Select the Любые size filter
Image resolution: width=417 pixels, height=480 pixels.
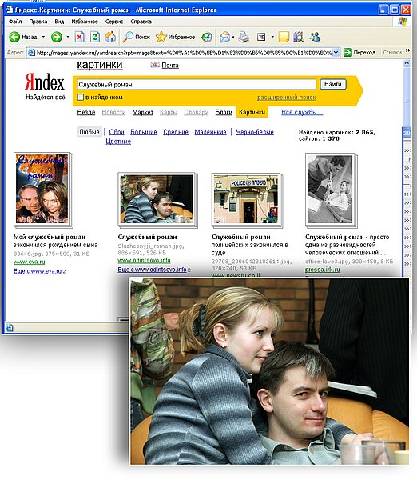click(x=89, y=132)
